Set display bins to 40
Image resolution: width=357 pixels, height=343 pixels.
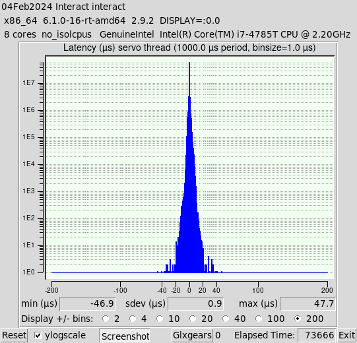pyautogui.click(x=226, y=319)
